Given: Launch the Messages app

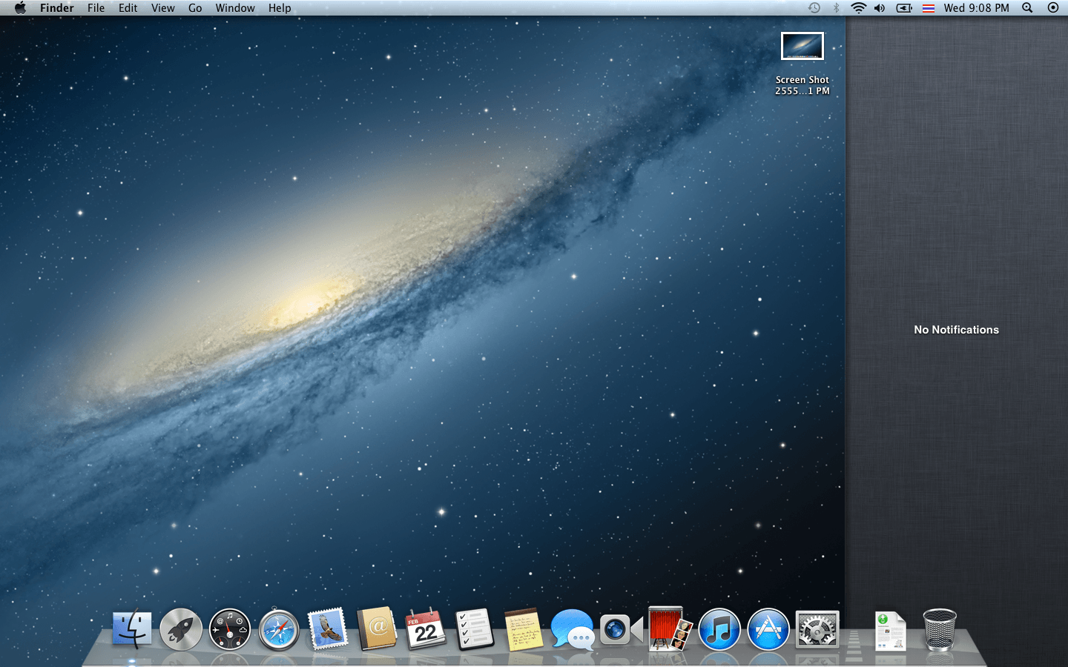Looking at the screenshot, I should tap(572, 630).
